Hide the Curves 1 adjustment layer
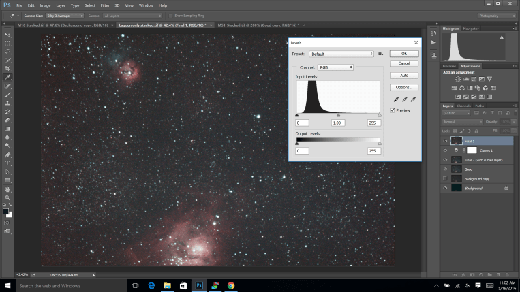This screenshot has height=292, width=520. click(x=445, y=150)
